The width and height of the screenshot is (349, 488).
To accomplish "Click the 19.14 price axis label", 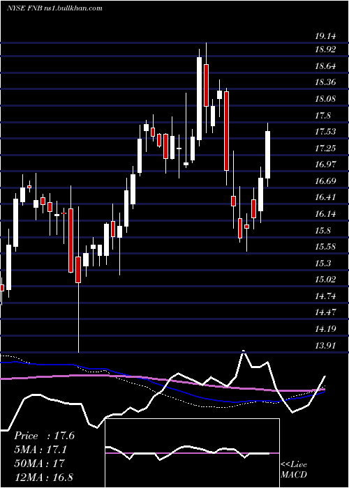I will [x=325, y=36].
